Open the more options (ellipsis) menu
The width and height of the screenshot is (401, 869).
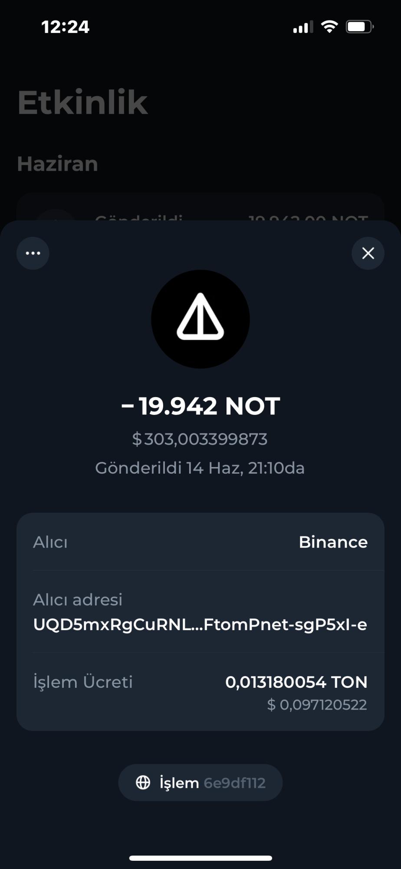(x=33, y=253)
